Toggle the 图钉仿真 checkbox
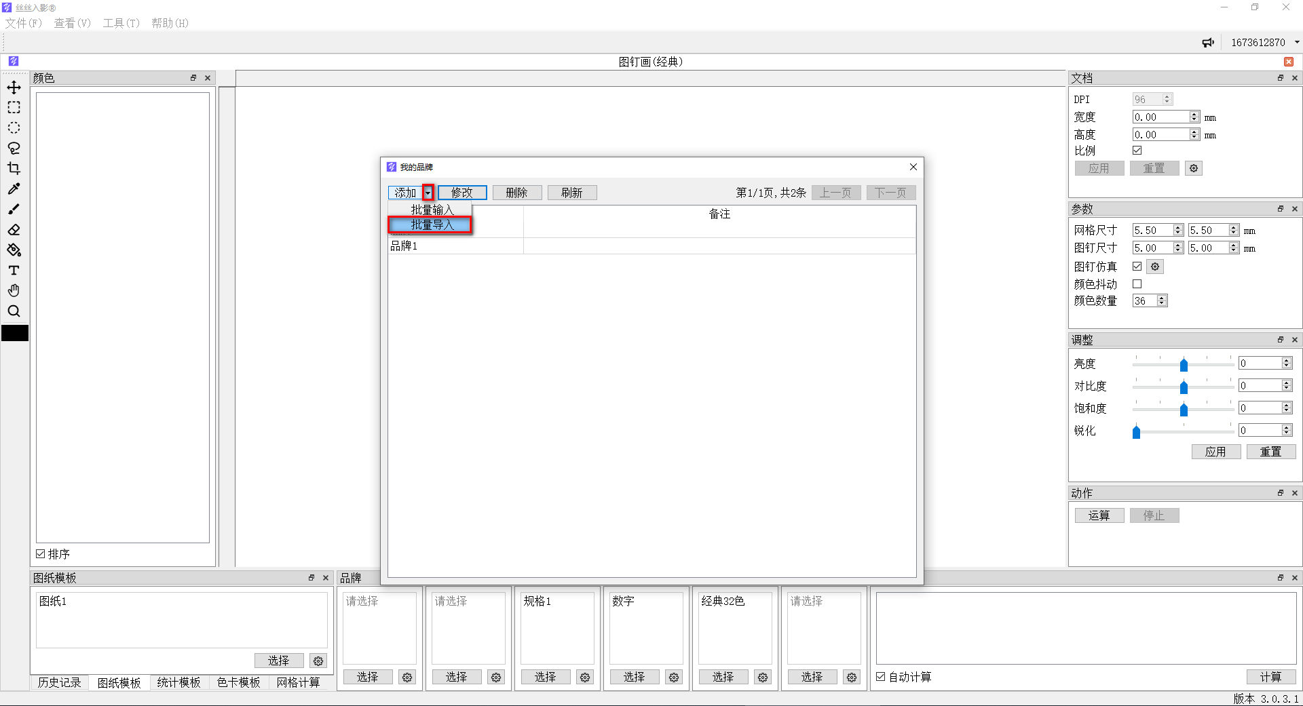This screenshot has width=1303, height=706. point(1137,267)
